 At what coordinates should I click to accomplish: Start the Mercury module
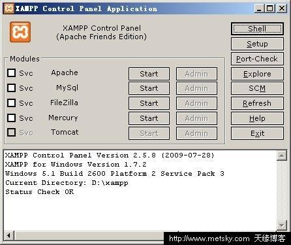coord(149,118)
